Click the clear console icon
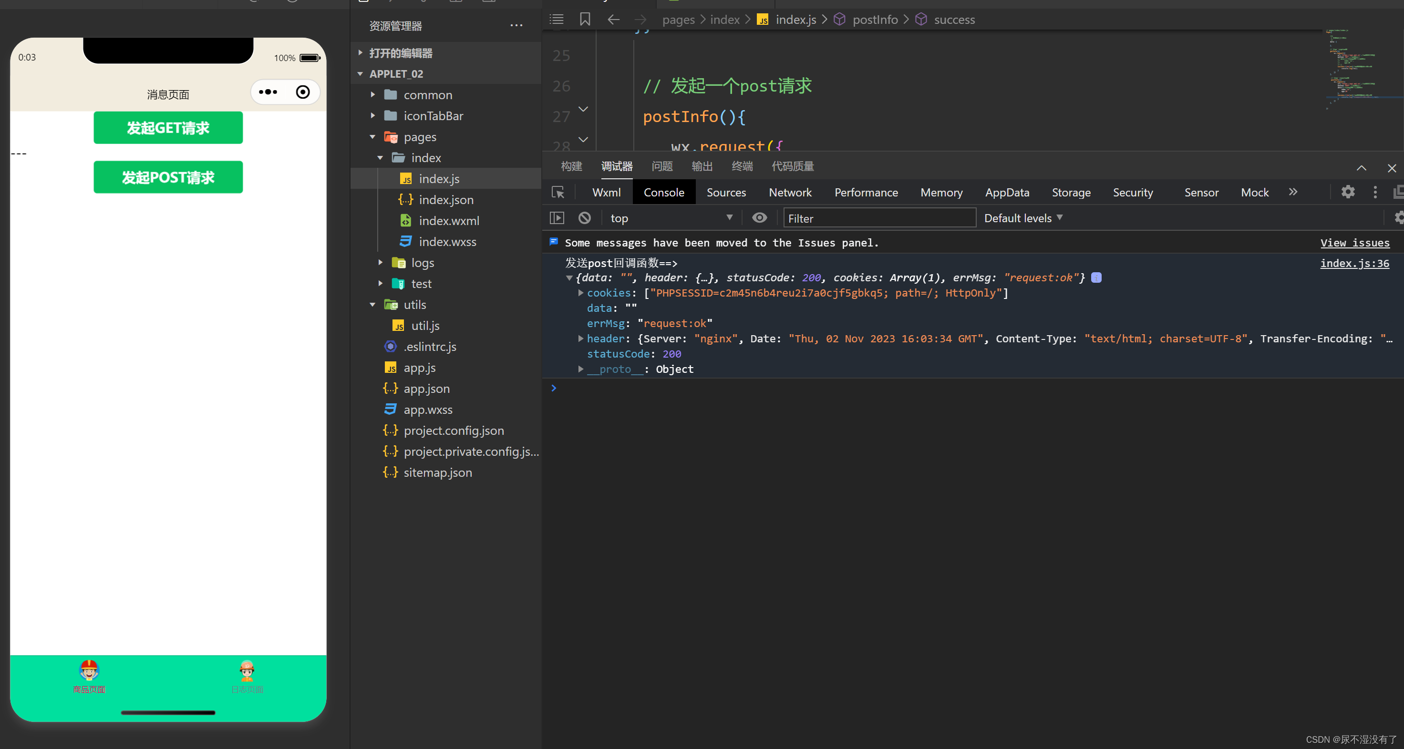Image resolution: width=1404 pixels, height=749 pixels. pos(583,217)
